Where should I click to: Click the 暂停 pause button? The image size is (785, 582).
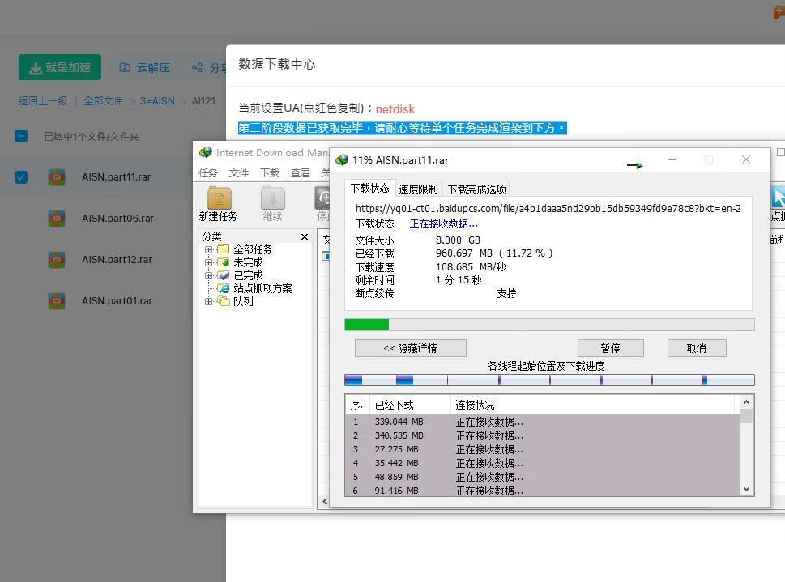point(610,347)
